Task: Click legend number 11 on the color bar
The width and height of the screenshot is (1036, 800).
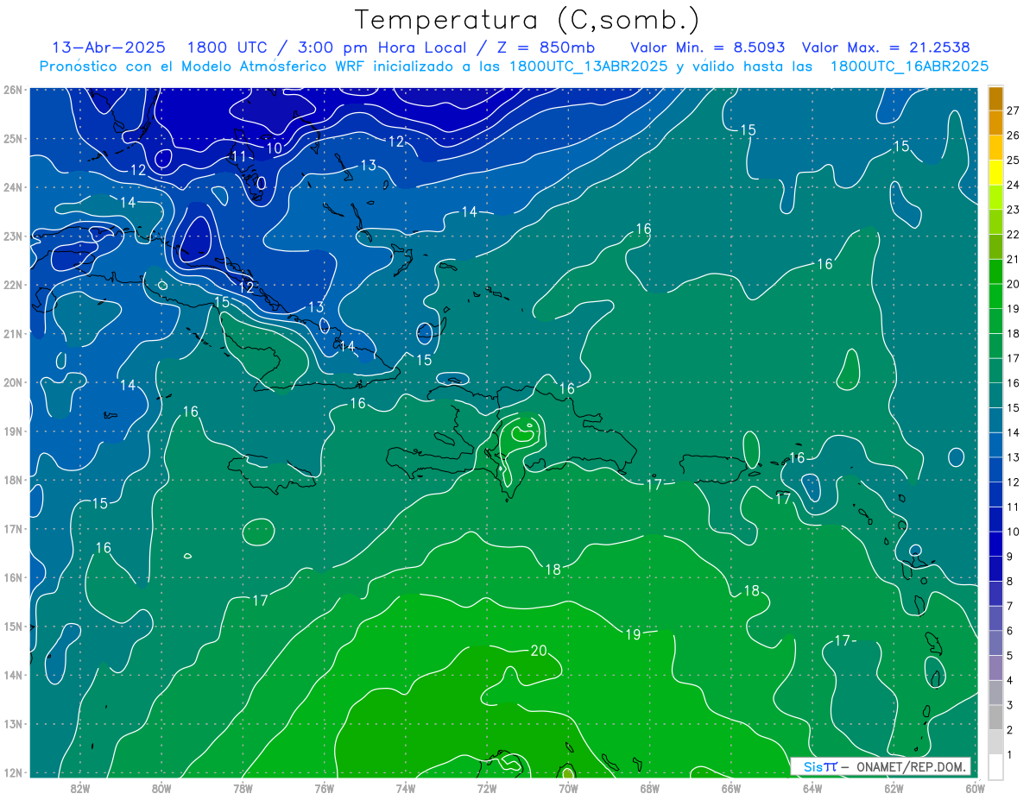Action: (1013, 507)
